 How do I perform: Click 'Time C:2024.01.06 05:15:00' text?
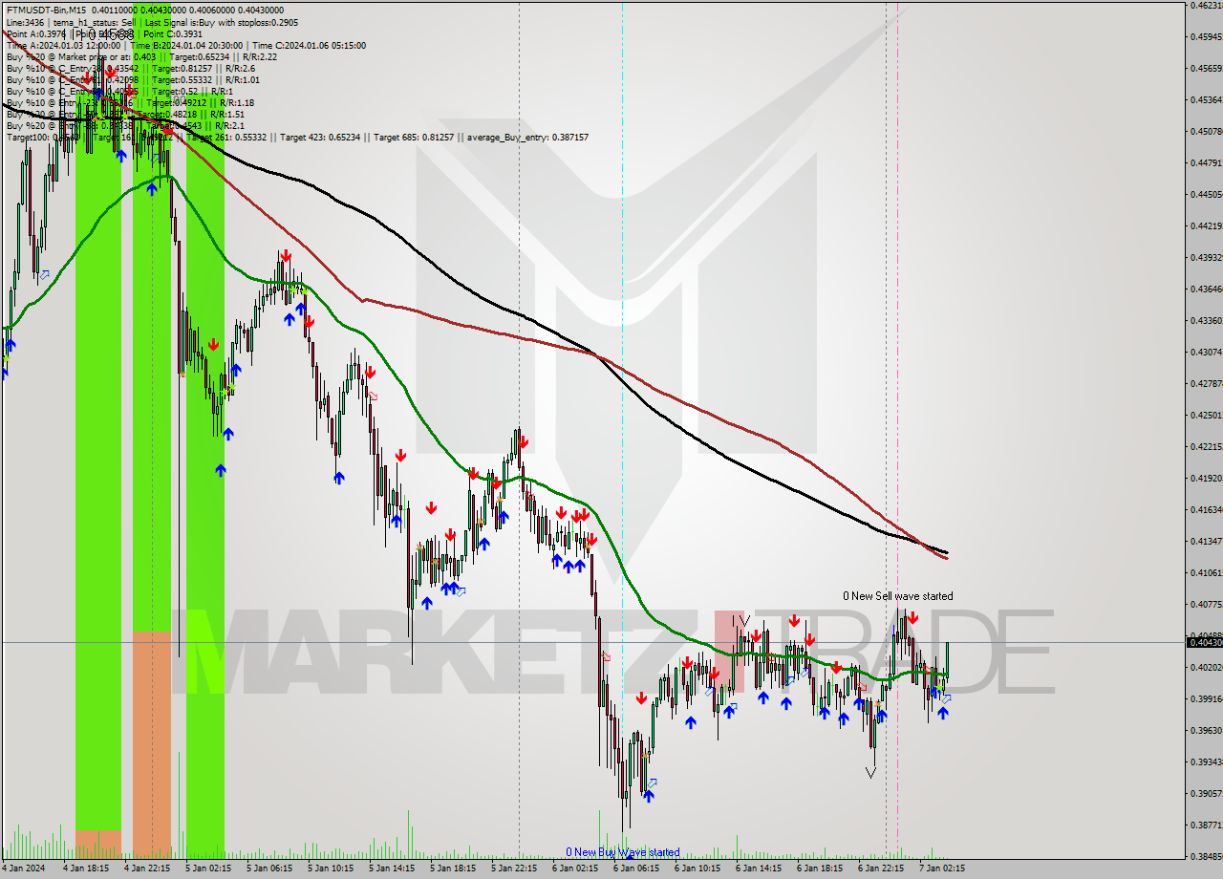coord(310,45)
